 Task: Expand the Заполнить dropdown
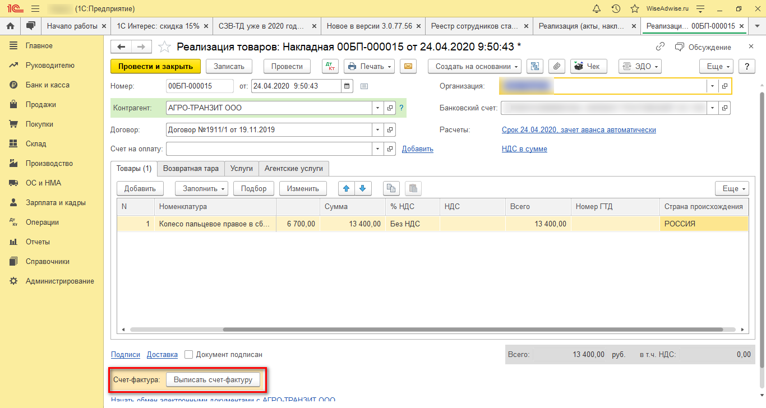(201, 188)
